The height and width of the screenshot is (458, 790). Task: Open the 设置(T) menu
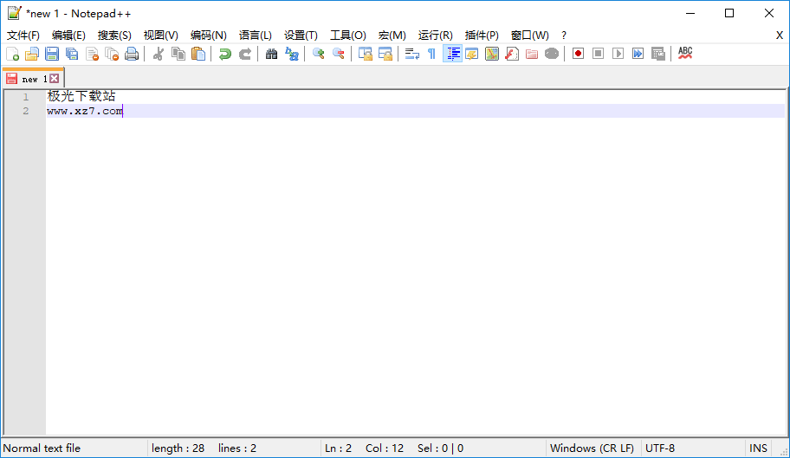[301, 35]
